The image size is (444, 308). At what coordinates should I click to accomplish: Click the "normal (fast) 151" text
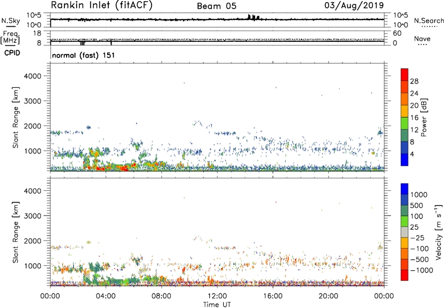click(x=84, y=55)
